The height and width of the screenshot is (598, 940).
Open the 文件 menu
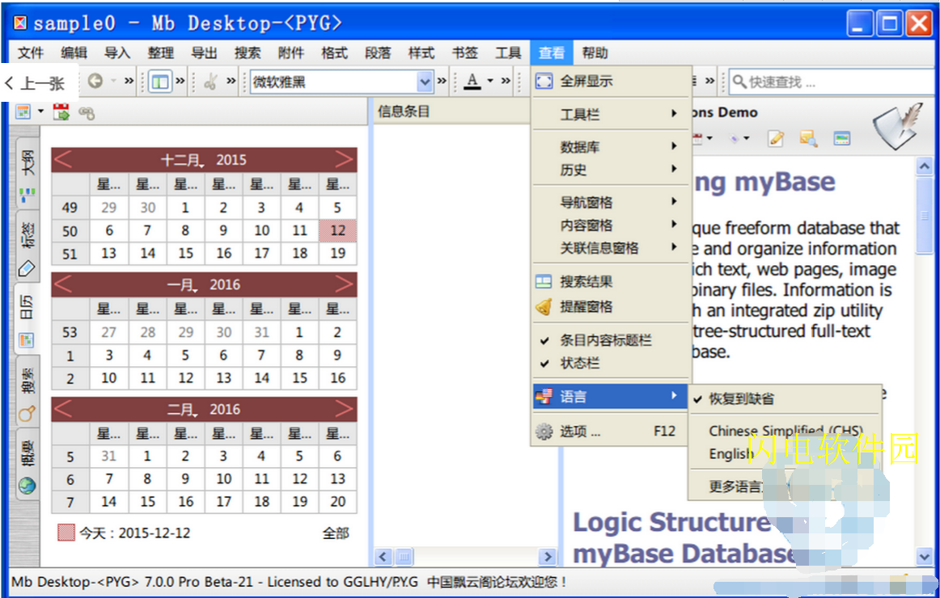click(x=31, y=53)
